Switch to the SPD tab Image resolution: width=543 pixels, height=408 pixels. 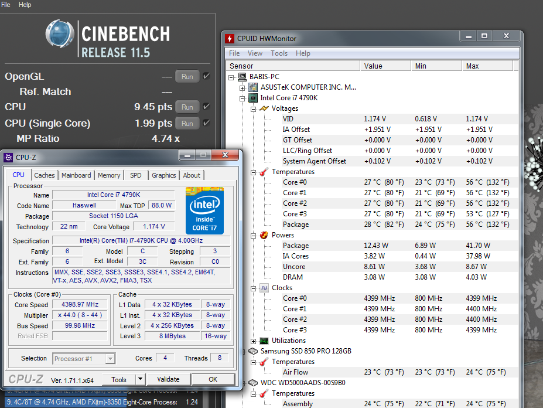tap(136, 175)
